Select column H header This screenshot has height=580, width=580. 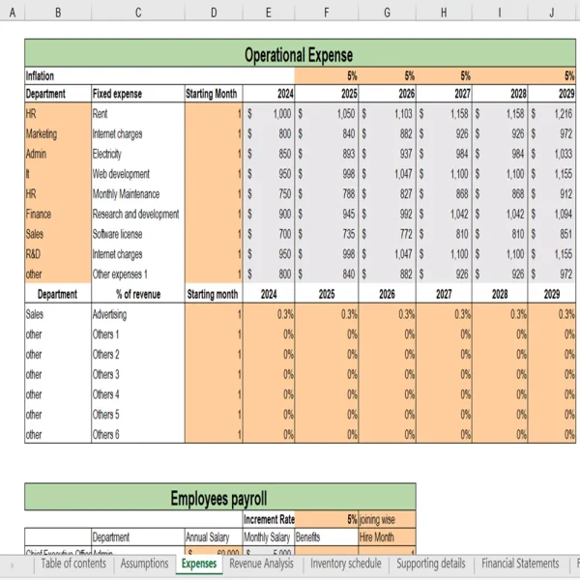point(444,13)
